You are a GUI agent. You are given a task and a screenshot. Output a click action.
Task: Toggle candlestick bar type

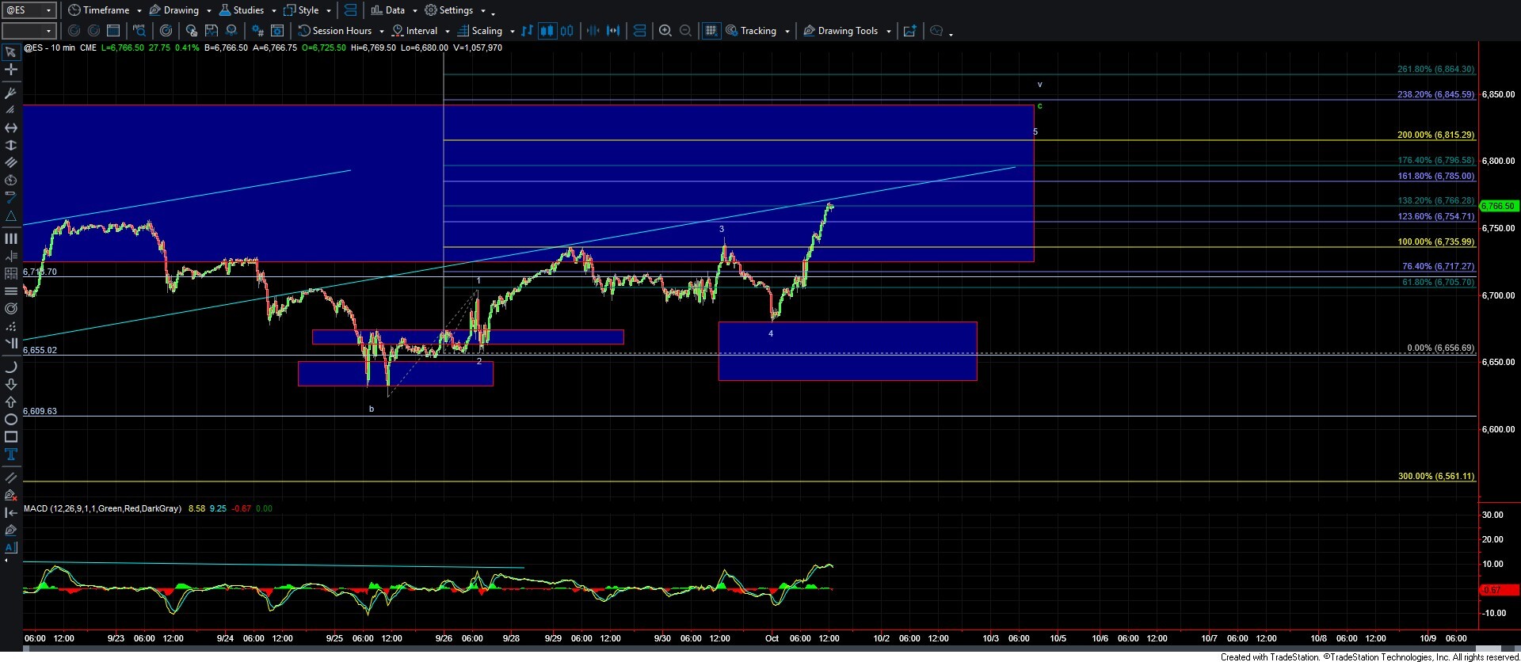(x=547, y=31)
